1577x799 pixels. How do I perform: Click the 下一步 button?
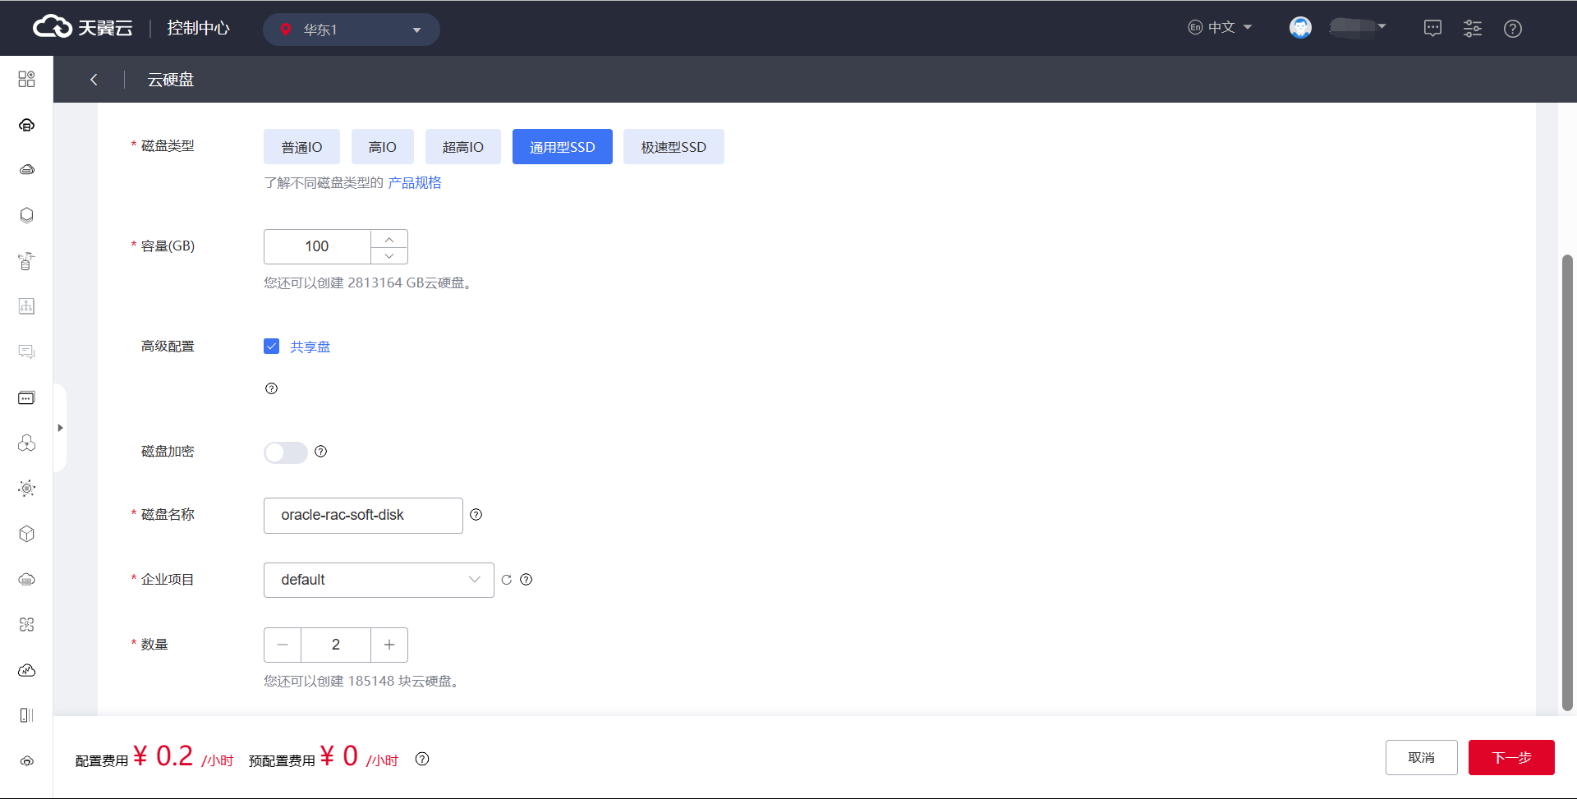tap(1511, 757)
